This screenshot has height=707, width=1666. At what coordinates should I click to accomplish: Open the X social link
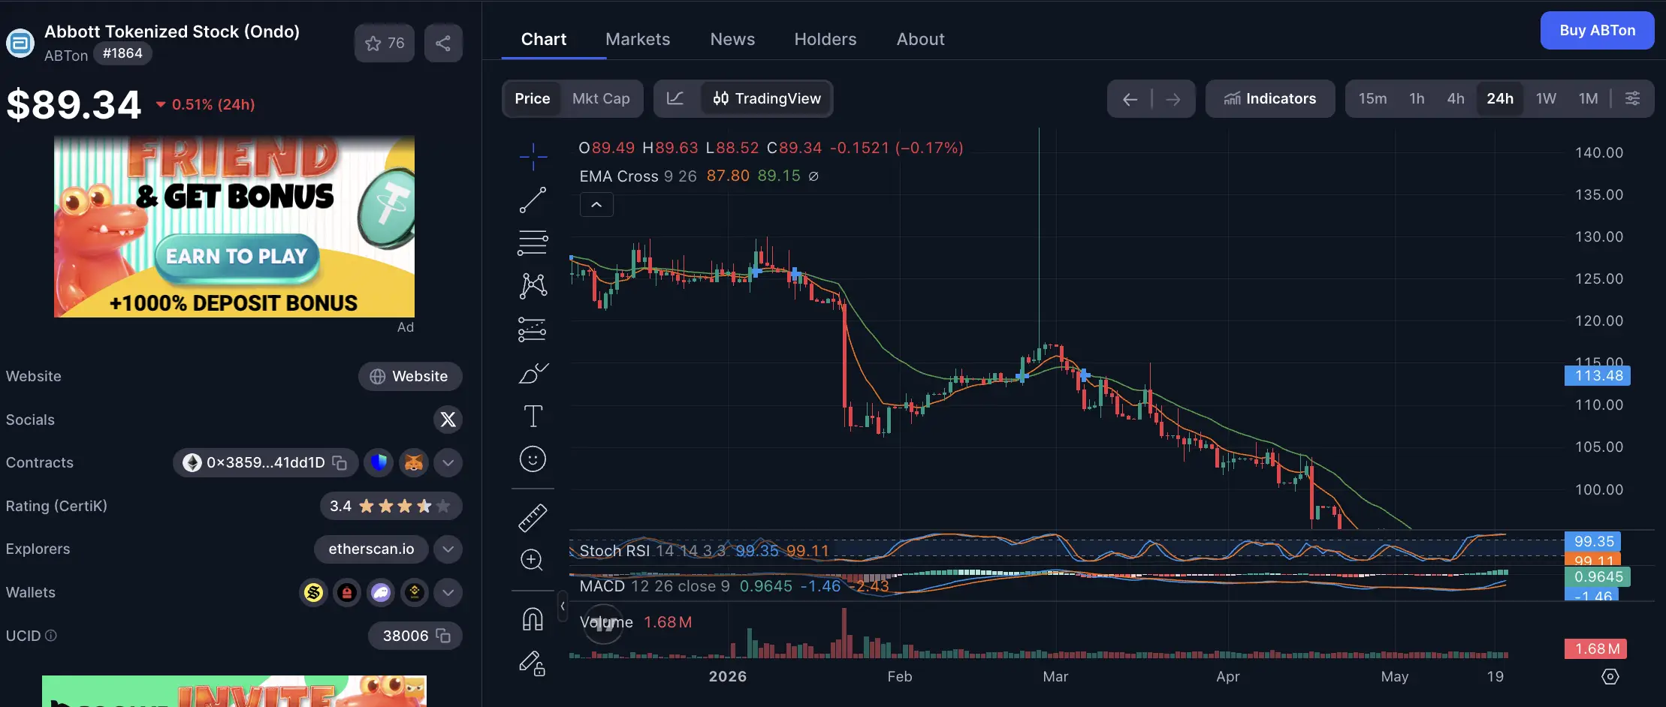point(448,420)
